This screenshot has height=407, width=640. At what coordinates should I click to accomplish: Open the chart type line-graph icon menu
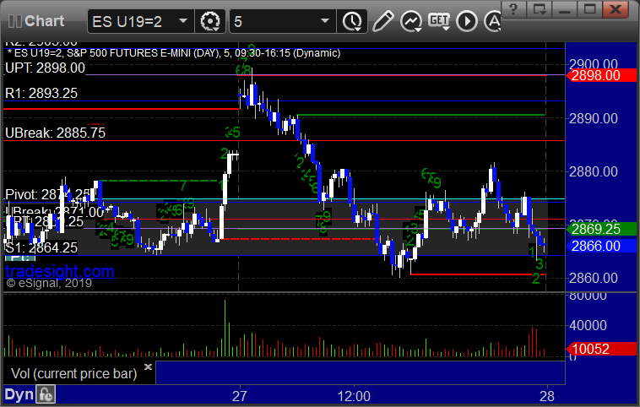[411, 21]
